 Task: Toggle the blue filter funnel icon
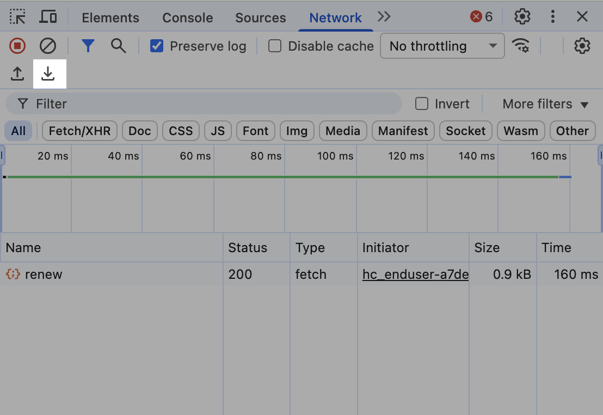[x=88, y=46]
